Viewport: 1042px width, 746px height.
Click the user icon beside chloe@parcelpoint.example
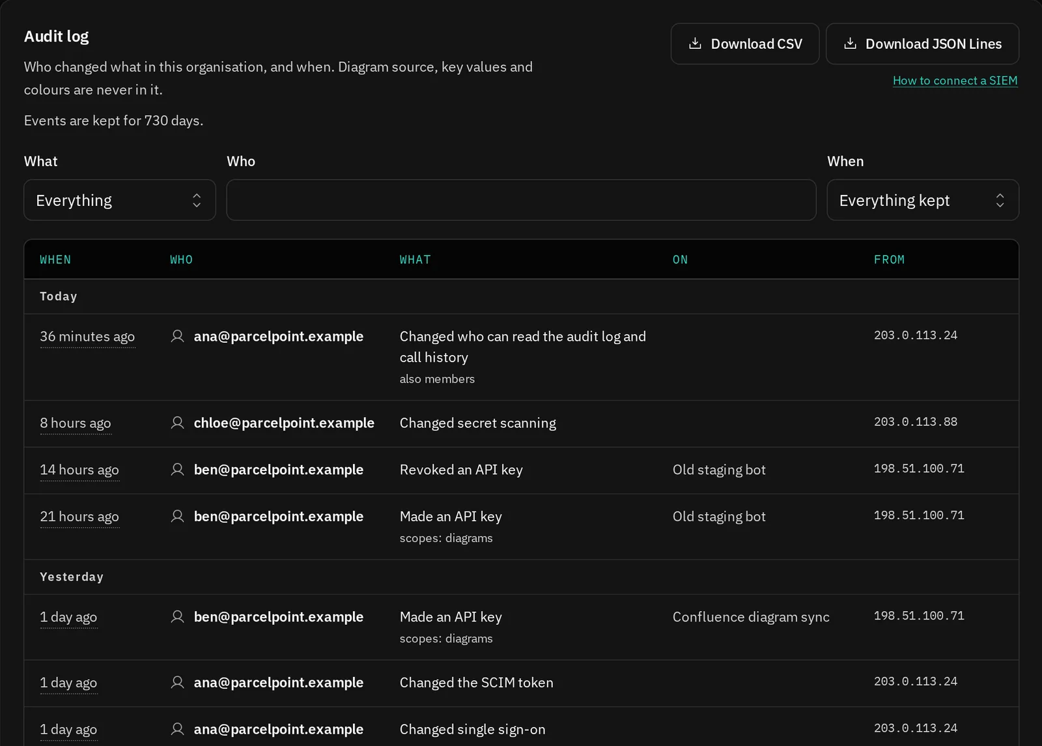pos(177,423)
